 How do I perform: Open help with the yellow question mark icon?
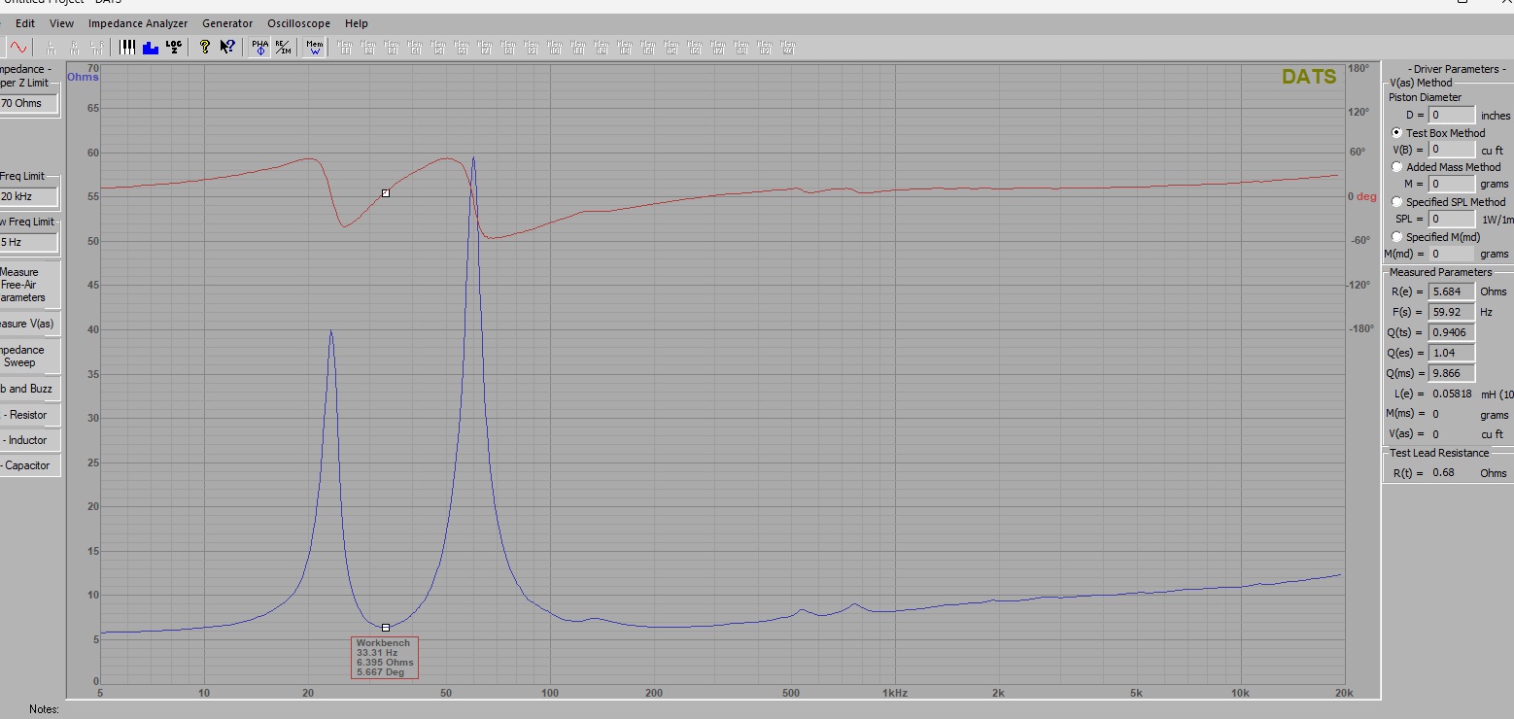[x=205, y=46]
